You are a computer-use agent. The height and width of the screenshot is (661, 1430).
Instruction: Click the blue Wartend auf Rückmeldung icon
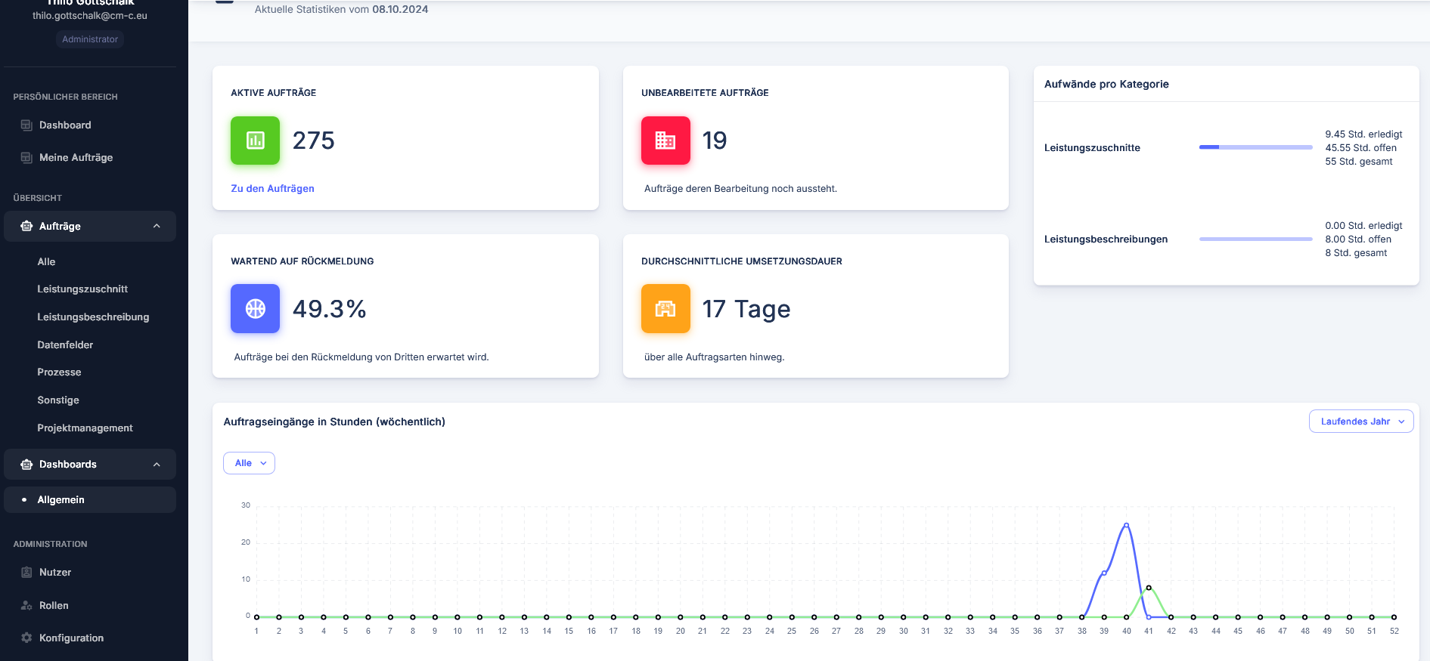[x=256, y=309]
